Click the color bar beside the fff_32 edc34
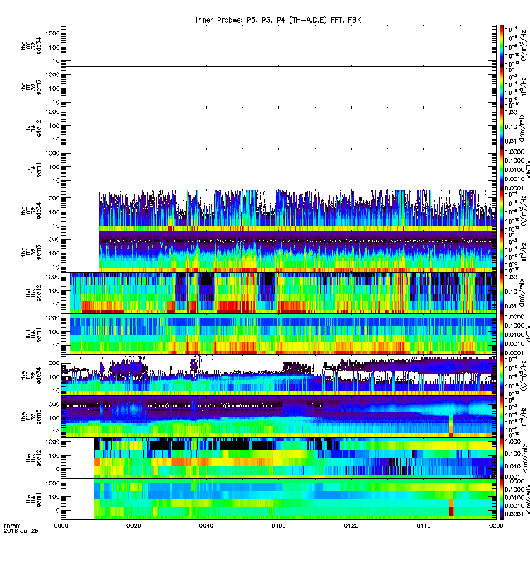Image resolution: width=530 pixels, height=566 pixels. tap(502, 375)
